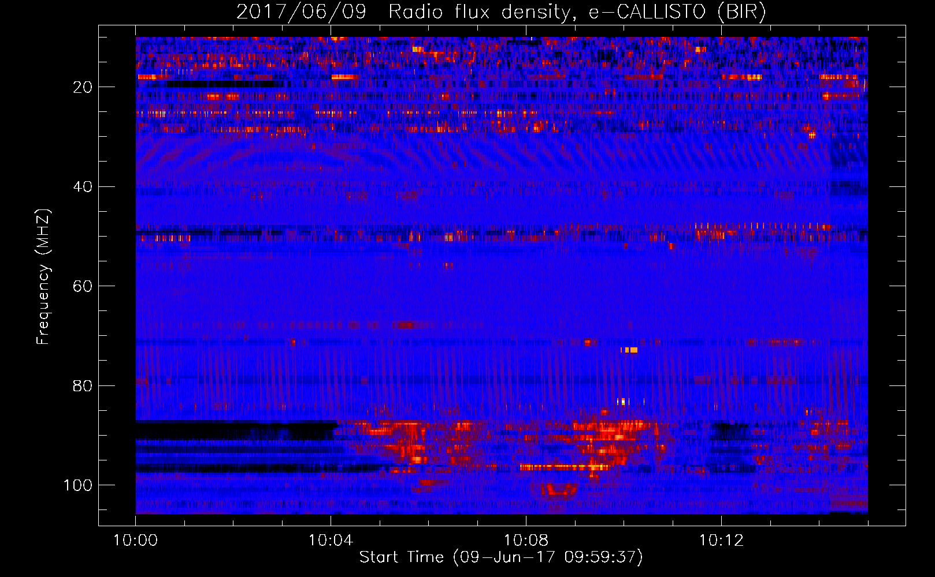Click the 10:08 time tick label
This screenshot has width=935, height=577.
pyautogui.click(x=526, y=541)
